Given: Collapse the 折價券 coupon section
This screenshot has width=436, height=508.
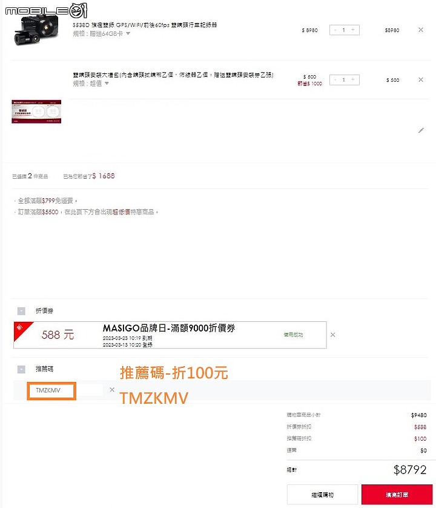Looking at the screenshot, I should pos(21,311).
